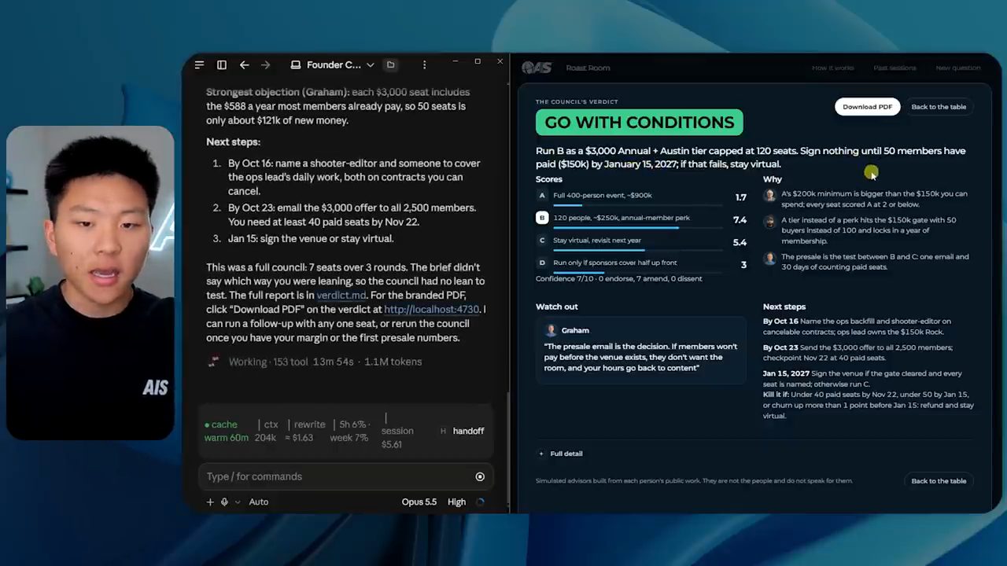Click bottom Back to the table button
The width and height of the screenshot is (1007, 566).
pos(939,481)
